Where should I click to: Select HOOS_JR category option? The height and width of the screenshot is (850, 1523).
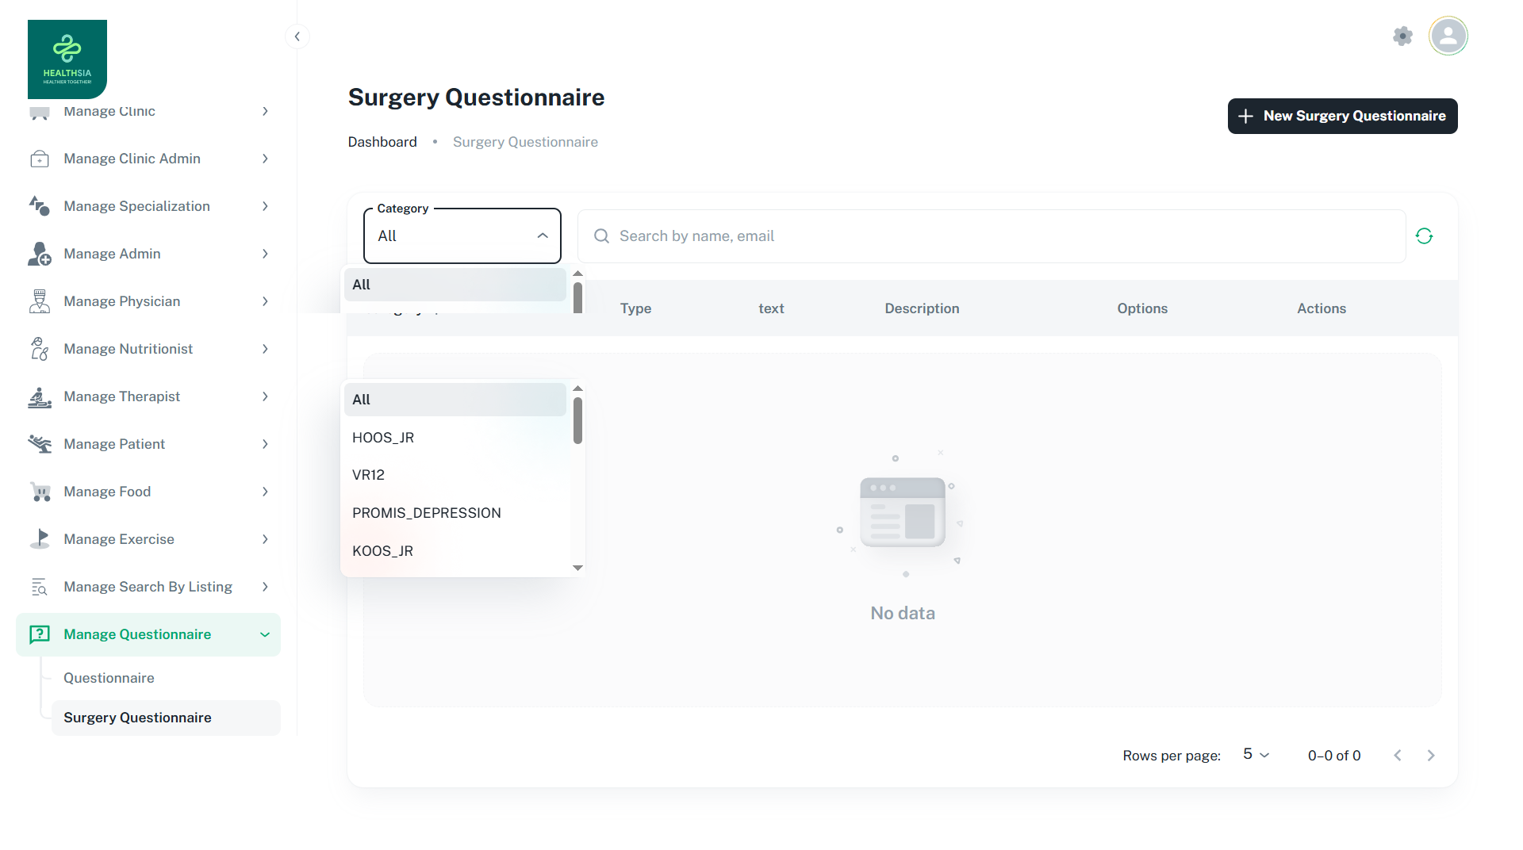383,438
